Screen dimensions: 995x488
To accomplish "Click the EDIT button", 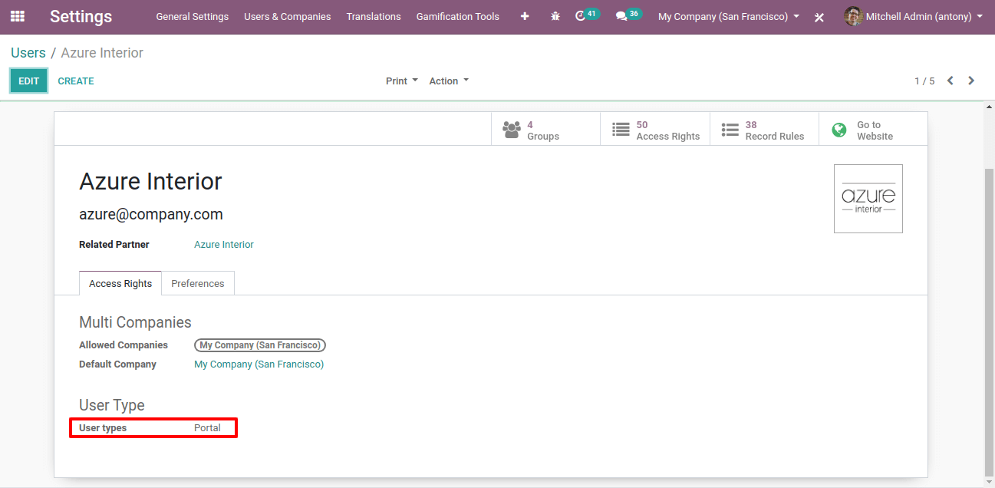I will tap(29, 81).
